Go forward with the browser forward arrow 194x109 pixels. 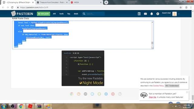coord(8,7)
